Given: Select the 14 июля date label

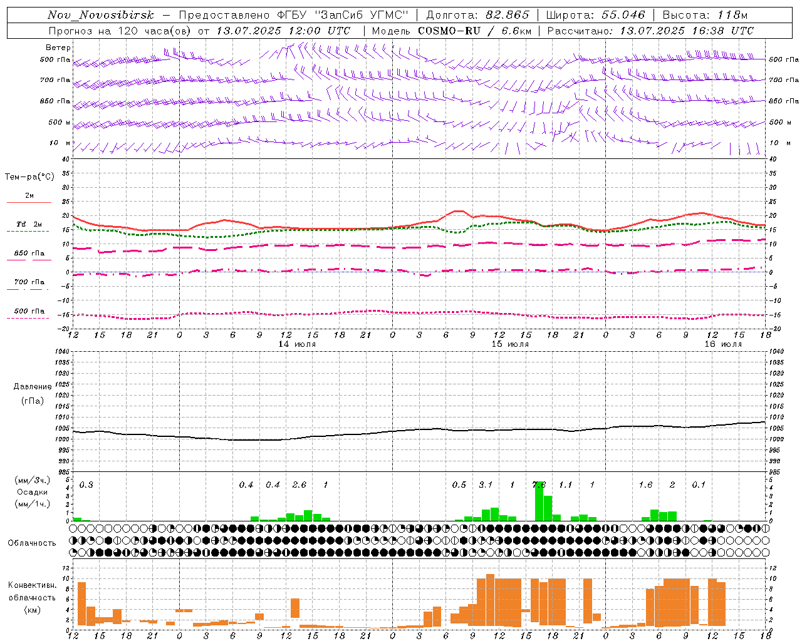Looking at the screenshot, I should (x=297, y=344).
